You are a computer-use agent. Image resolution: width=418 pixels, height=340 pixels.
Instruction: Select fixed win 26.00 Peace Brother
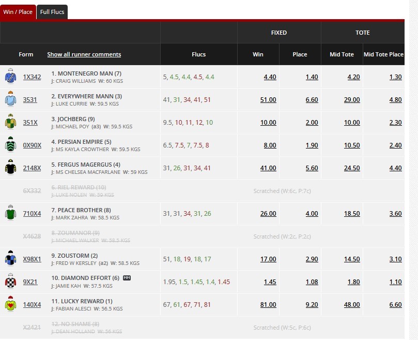[x=268, y=213]
